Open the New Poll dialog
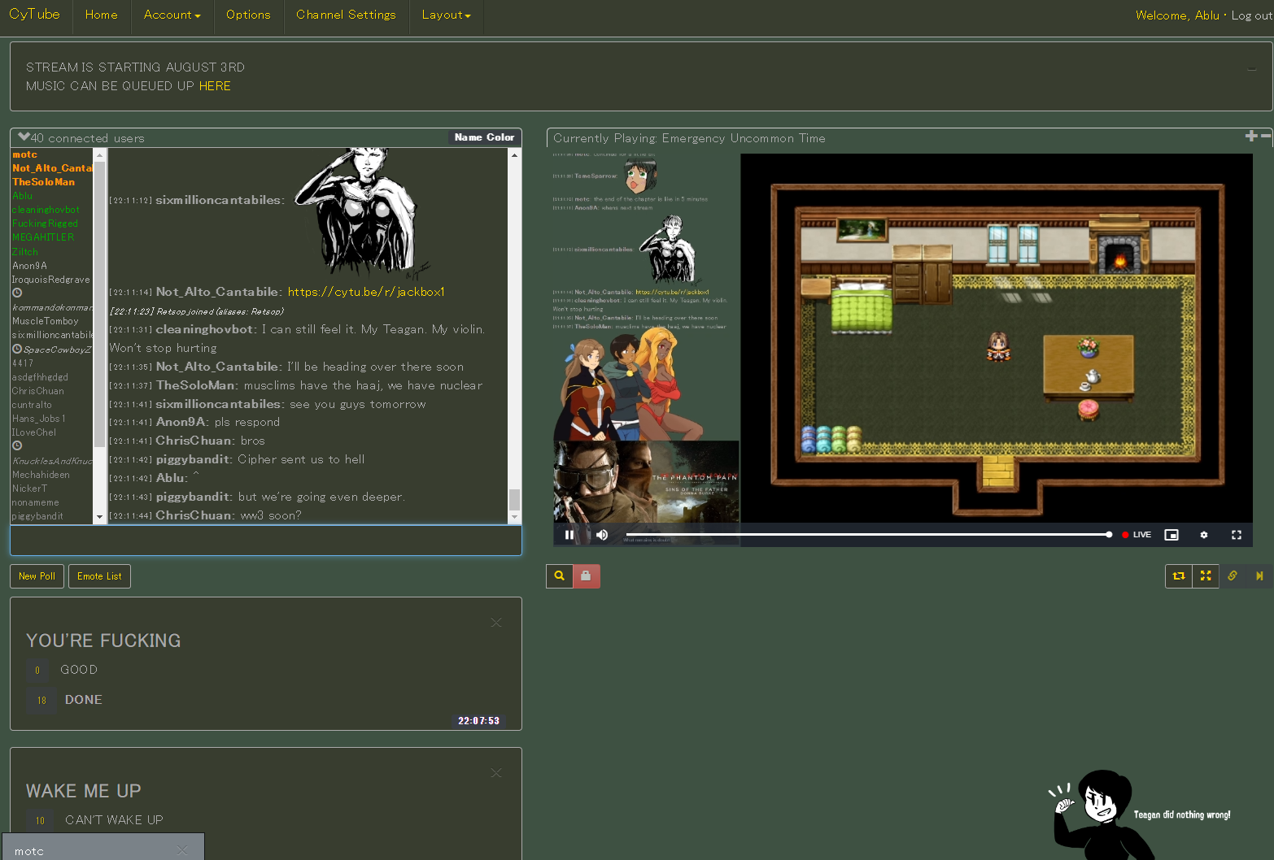The height and width of the screenshot is (860, 1274). click(x=37, y=576)
